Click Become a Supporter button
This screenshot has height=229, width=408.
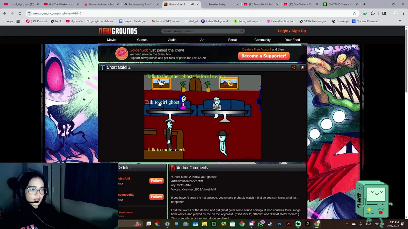[264, 56]
